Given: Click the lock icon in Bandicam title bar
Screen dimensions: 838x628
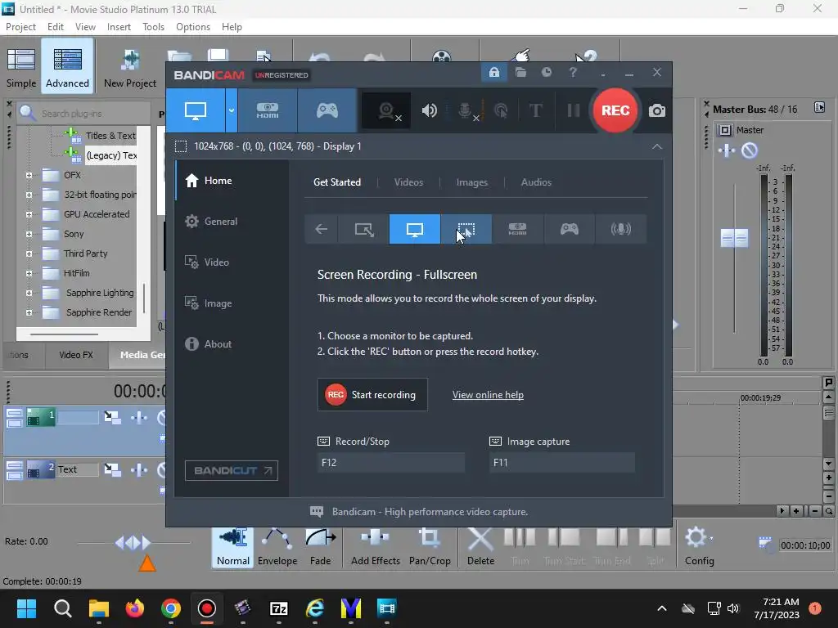Looking at the screenshot, I should click(x=493, y=72).
